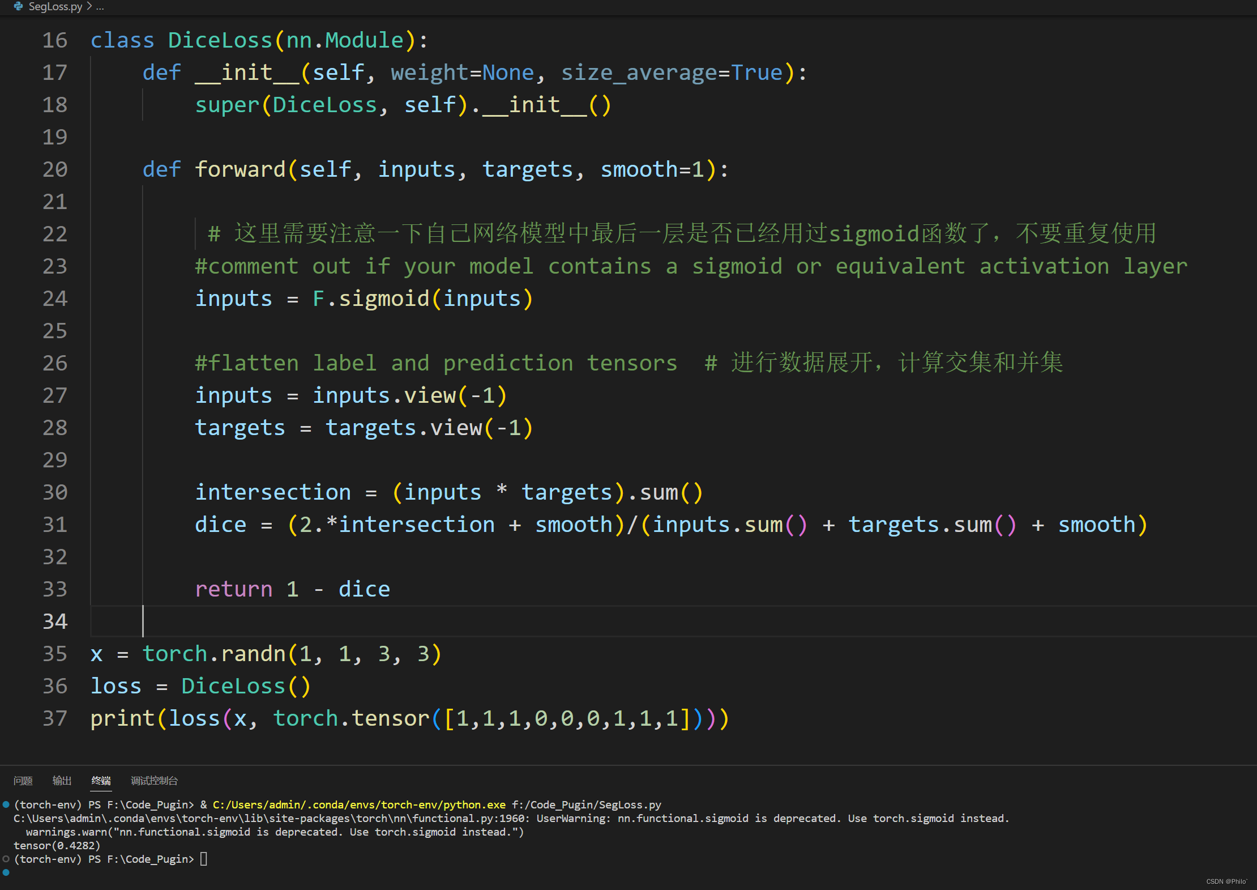Click line number 34 of the current line
This screenshot has width=1257, height=890.
pyautogui.click(x=54, y=621)
